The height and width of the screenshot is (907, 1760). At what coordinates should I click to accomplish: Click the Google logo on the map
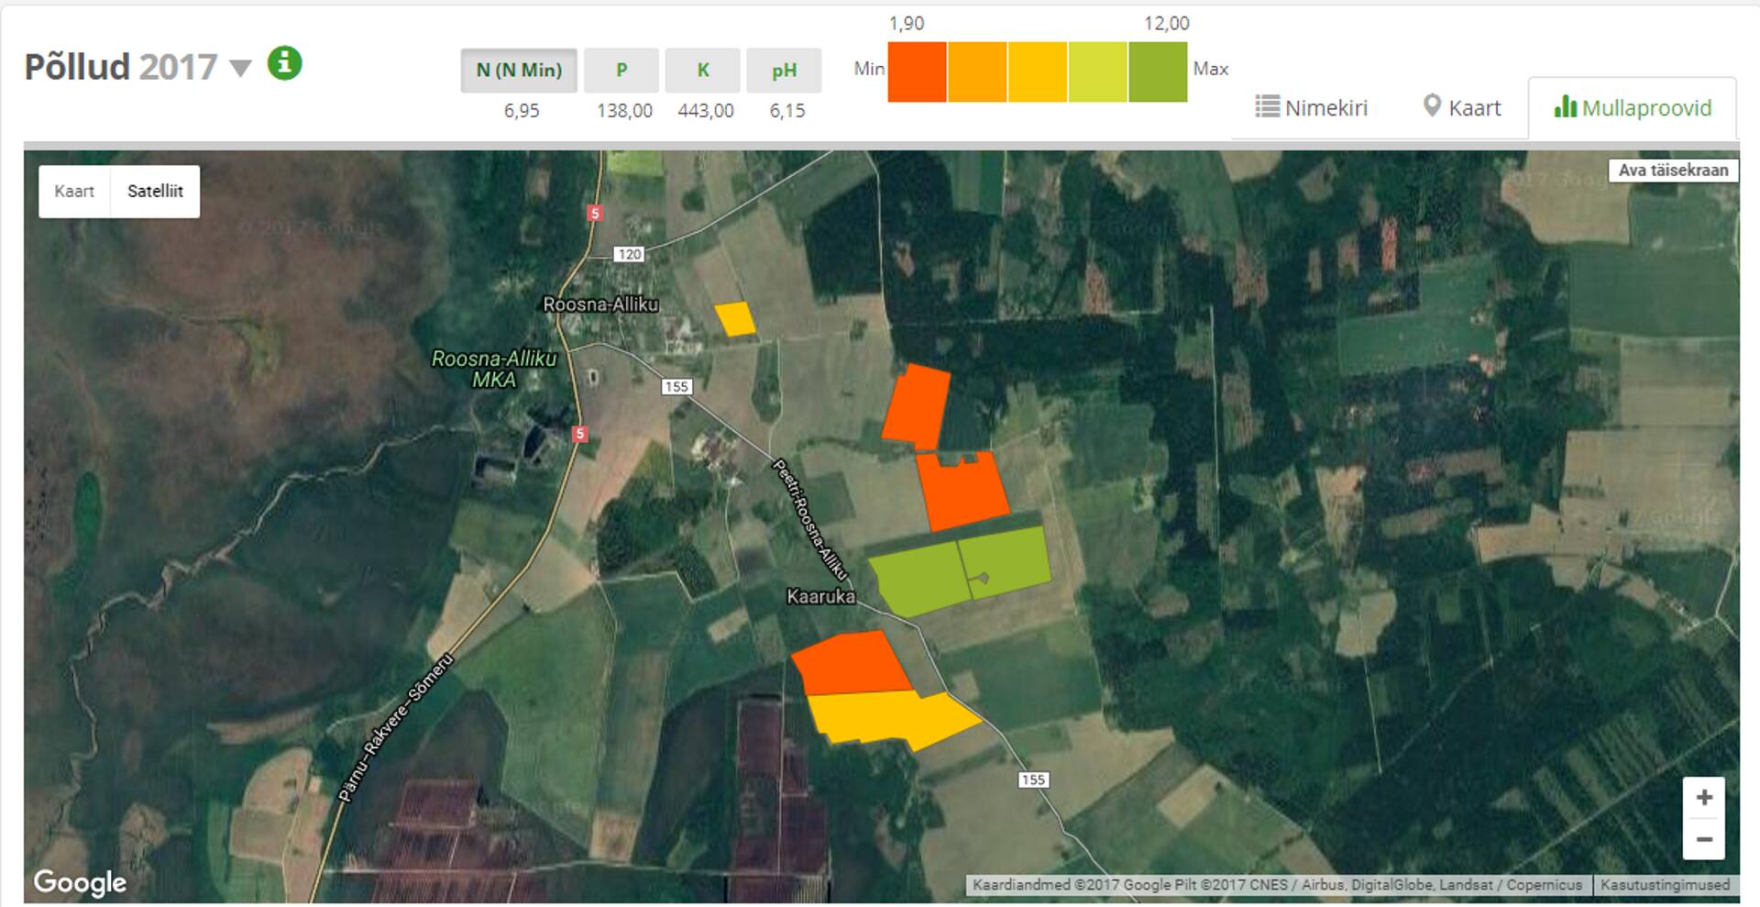click(x=80, y=882)
